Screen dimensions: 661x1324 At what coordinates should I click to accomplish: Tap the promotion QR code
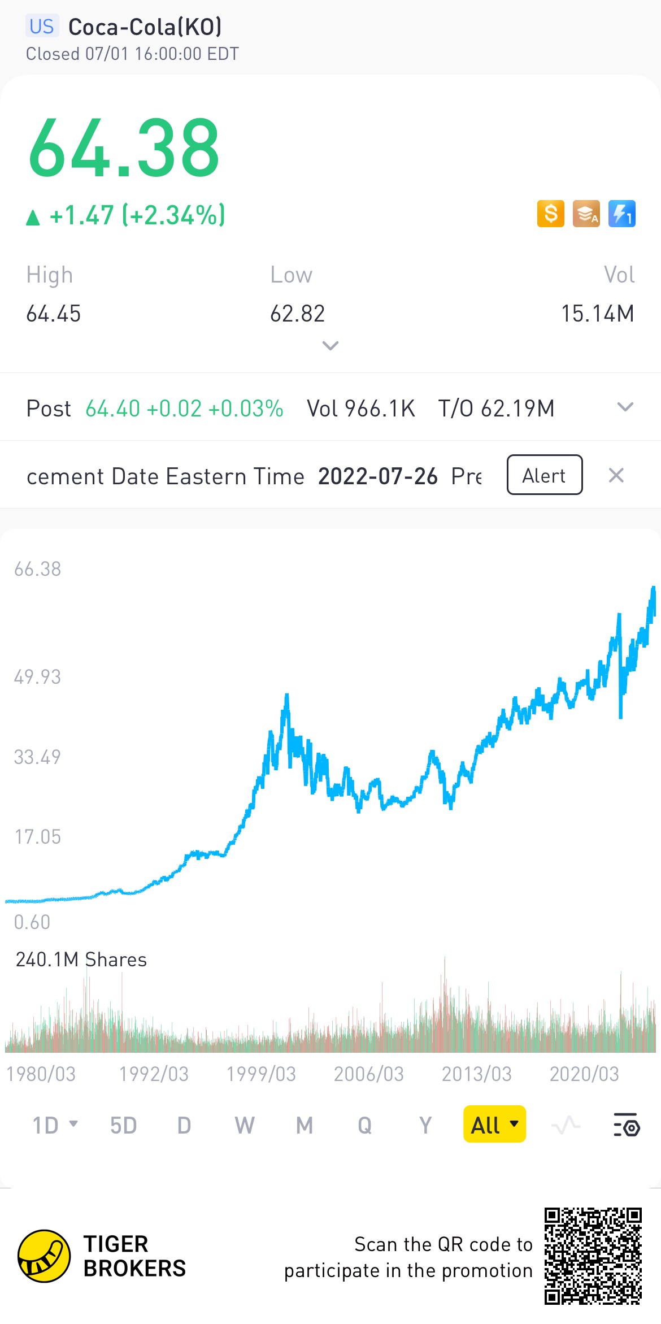(x=593, y=1256)
